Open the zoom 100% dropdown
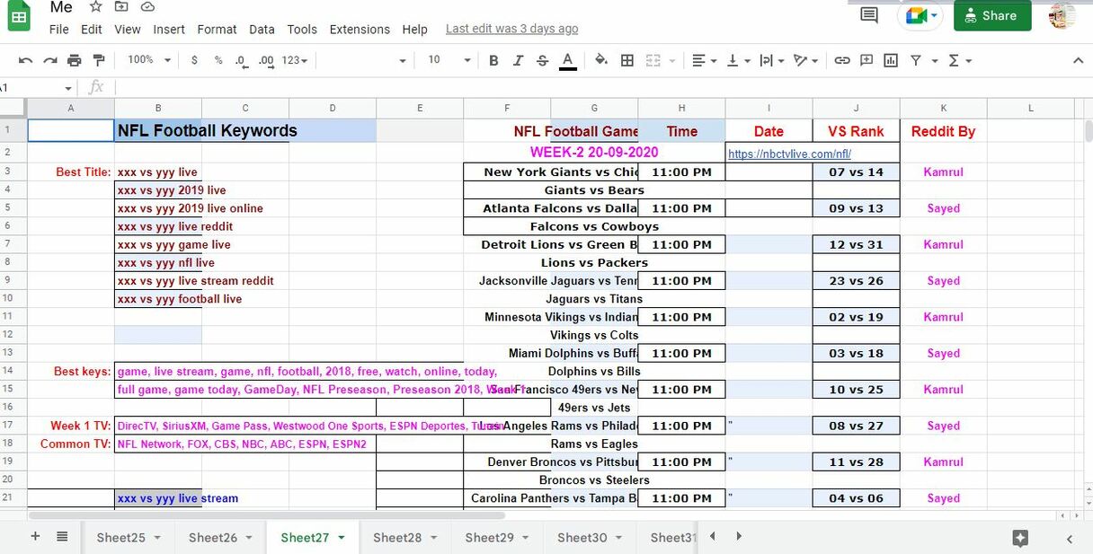The width and height of the screenshot is (1093, 554). pyautogui.click(x=148, y=60)
